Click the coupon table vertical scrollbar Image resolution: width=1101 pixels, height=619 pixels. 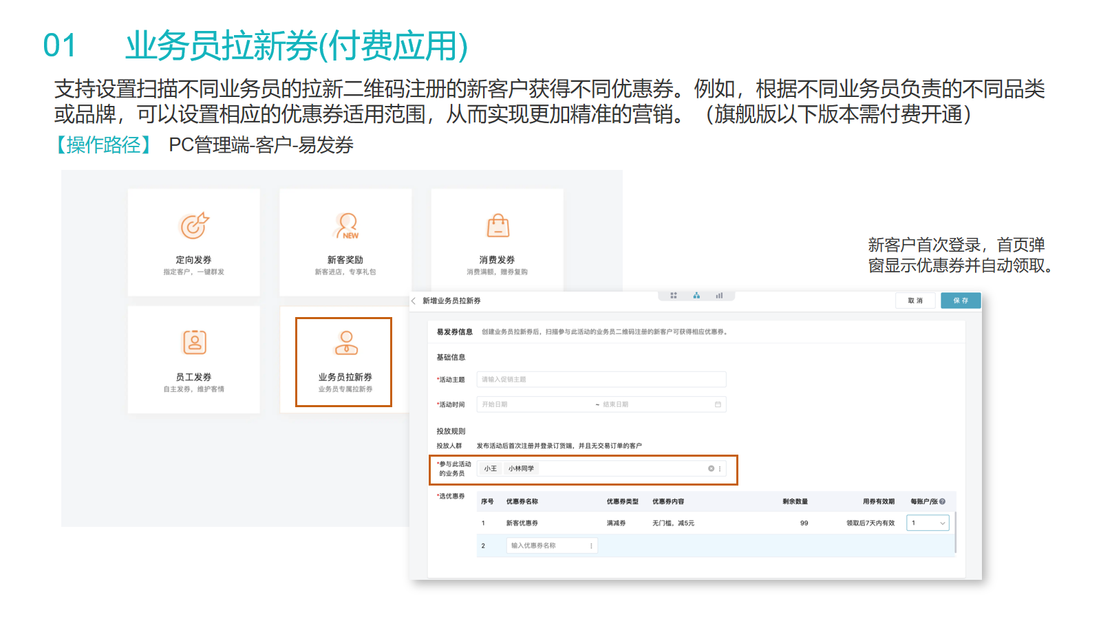955,532
